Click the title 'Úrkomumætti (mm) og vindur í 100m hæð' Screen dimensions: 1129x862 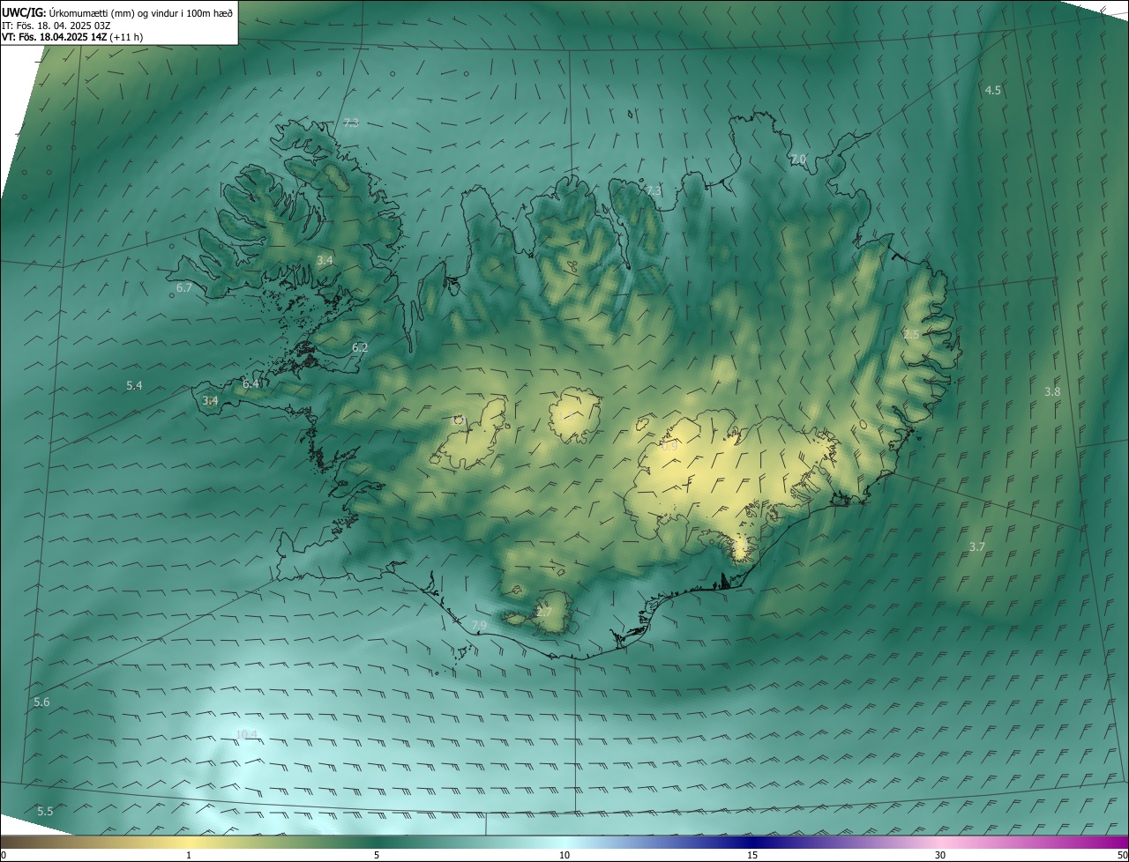click(141, 12)
